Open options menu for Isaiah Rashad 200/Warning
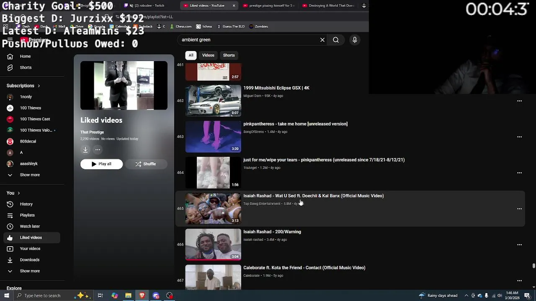This screenshot has width=536, height=301. coord(519,245)
